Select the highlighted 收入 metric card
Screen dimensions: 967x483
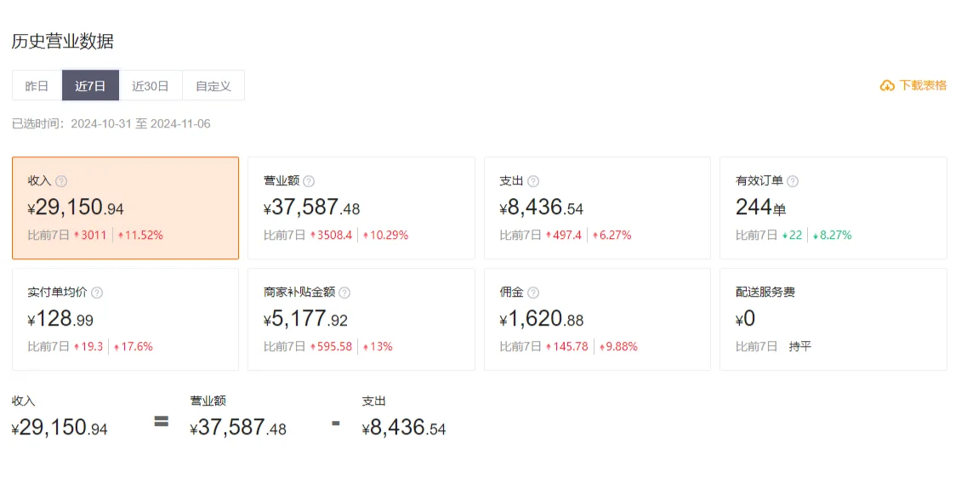125,208
